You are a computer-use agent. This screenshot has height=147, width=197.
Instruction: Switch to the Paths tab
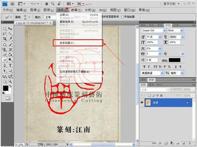click(159, 85)
